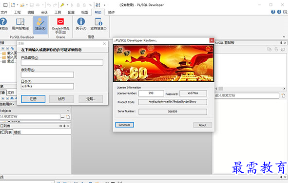Screen dimensions: 291x183
Task: Switch to the 模板 templates tab
Action: click(18, 132)
